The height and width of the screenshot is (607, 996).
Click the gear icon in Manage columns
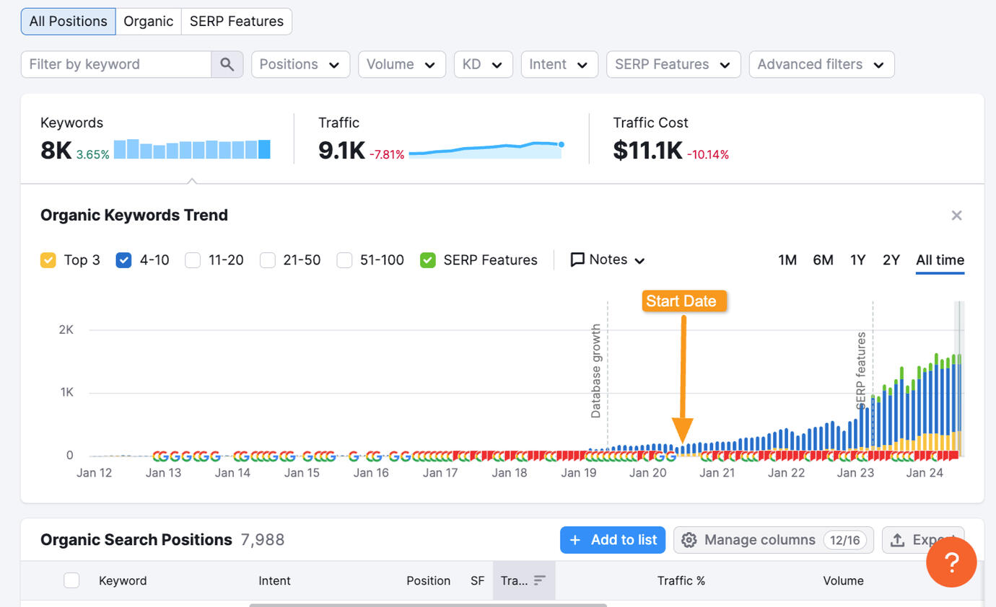pos(689,540)
